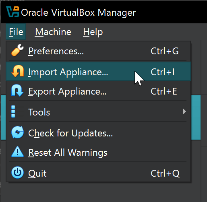
Task: Open the File menu
Action: (16, 32)
